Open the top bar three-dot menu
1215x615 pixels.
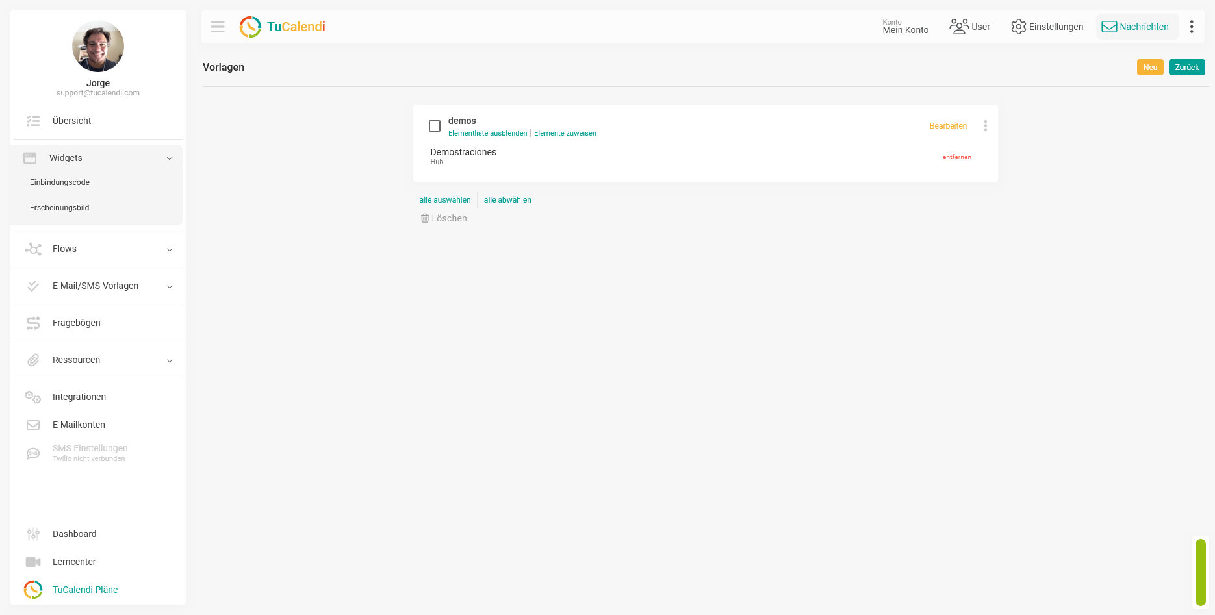[1192, 27]
